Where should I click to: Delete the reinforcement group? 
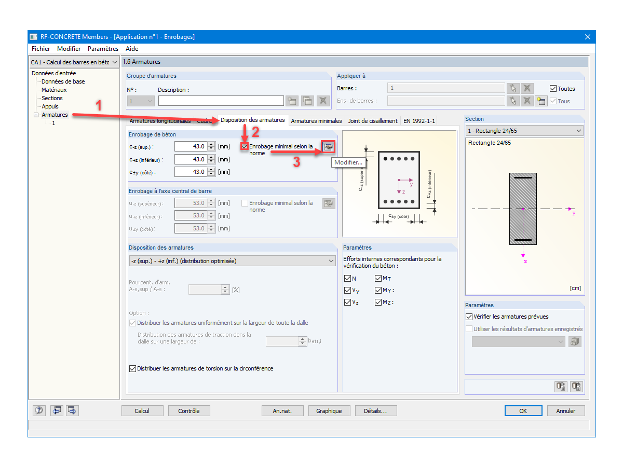[x=322, y=101]
